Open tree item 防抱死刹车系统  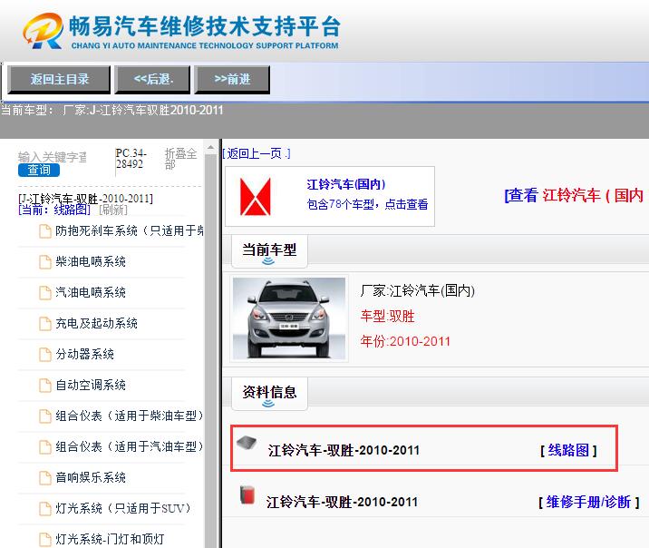point(130,230)
